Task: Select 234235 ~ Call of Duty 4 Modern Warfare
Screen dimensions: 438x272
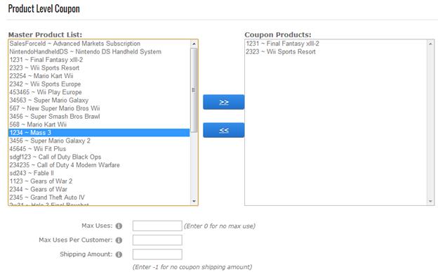Action: 99,165
